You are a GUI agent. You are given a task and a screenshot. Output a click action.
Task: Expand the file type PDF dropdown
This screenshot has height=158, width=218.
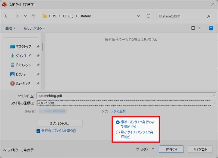[214, 103]
